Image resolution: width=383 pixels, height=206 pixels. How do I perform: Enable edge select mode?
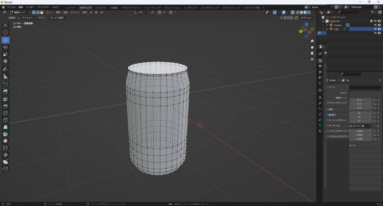pos(38,12)
